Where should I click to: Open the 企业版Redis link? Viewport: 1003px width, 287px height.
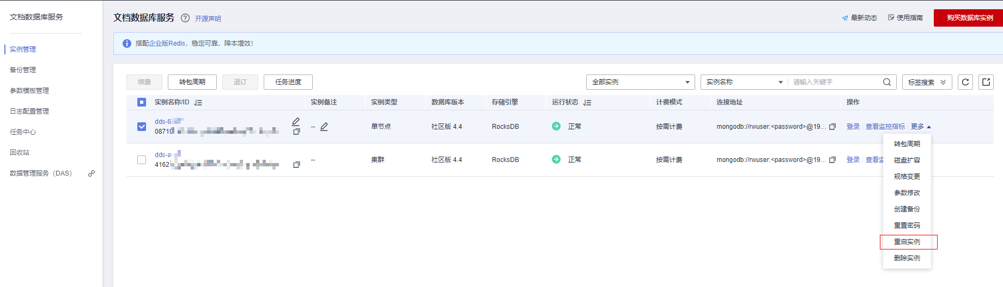tap(167, 43)
